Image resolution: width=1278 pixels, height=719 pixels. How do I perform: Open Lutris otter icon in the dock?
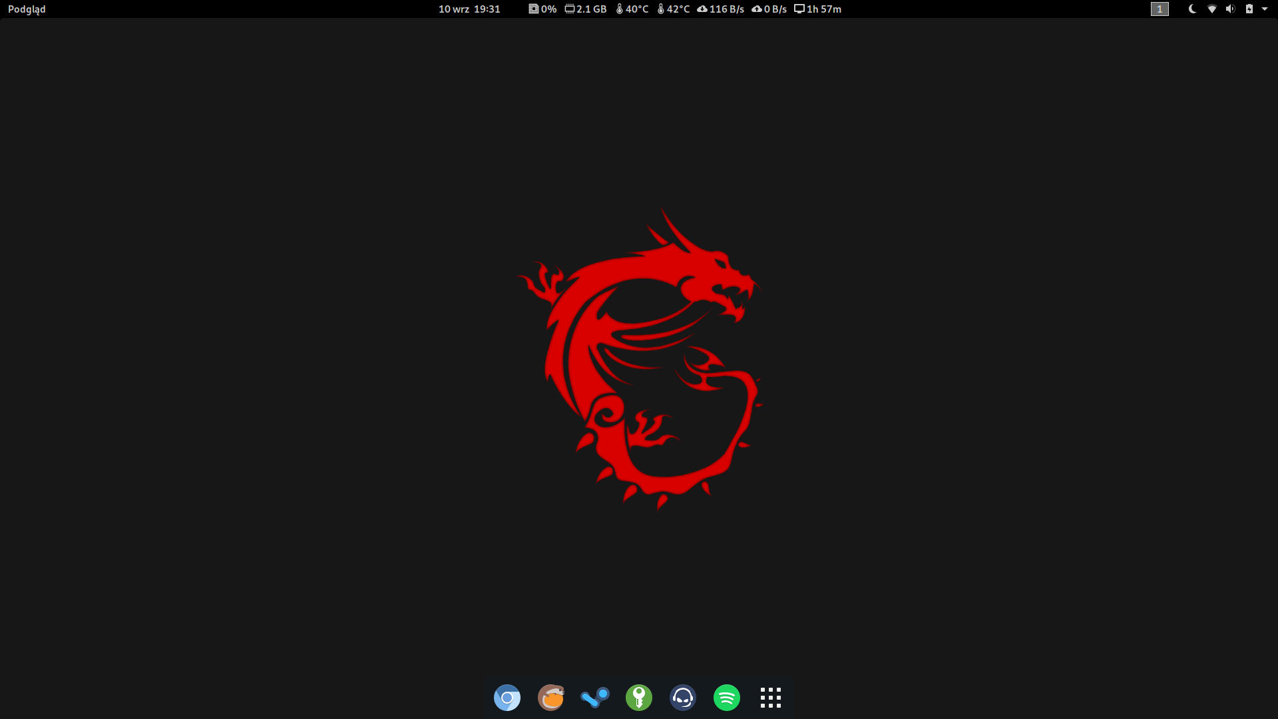click(551, 698)
